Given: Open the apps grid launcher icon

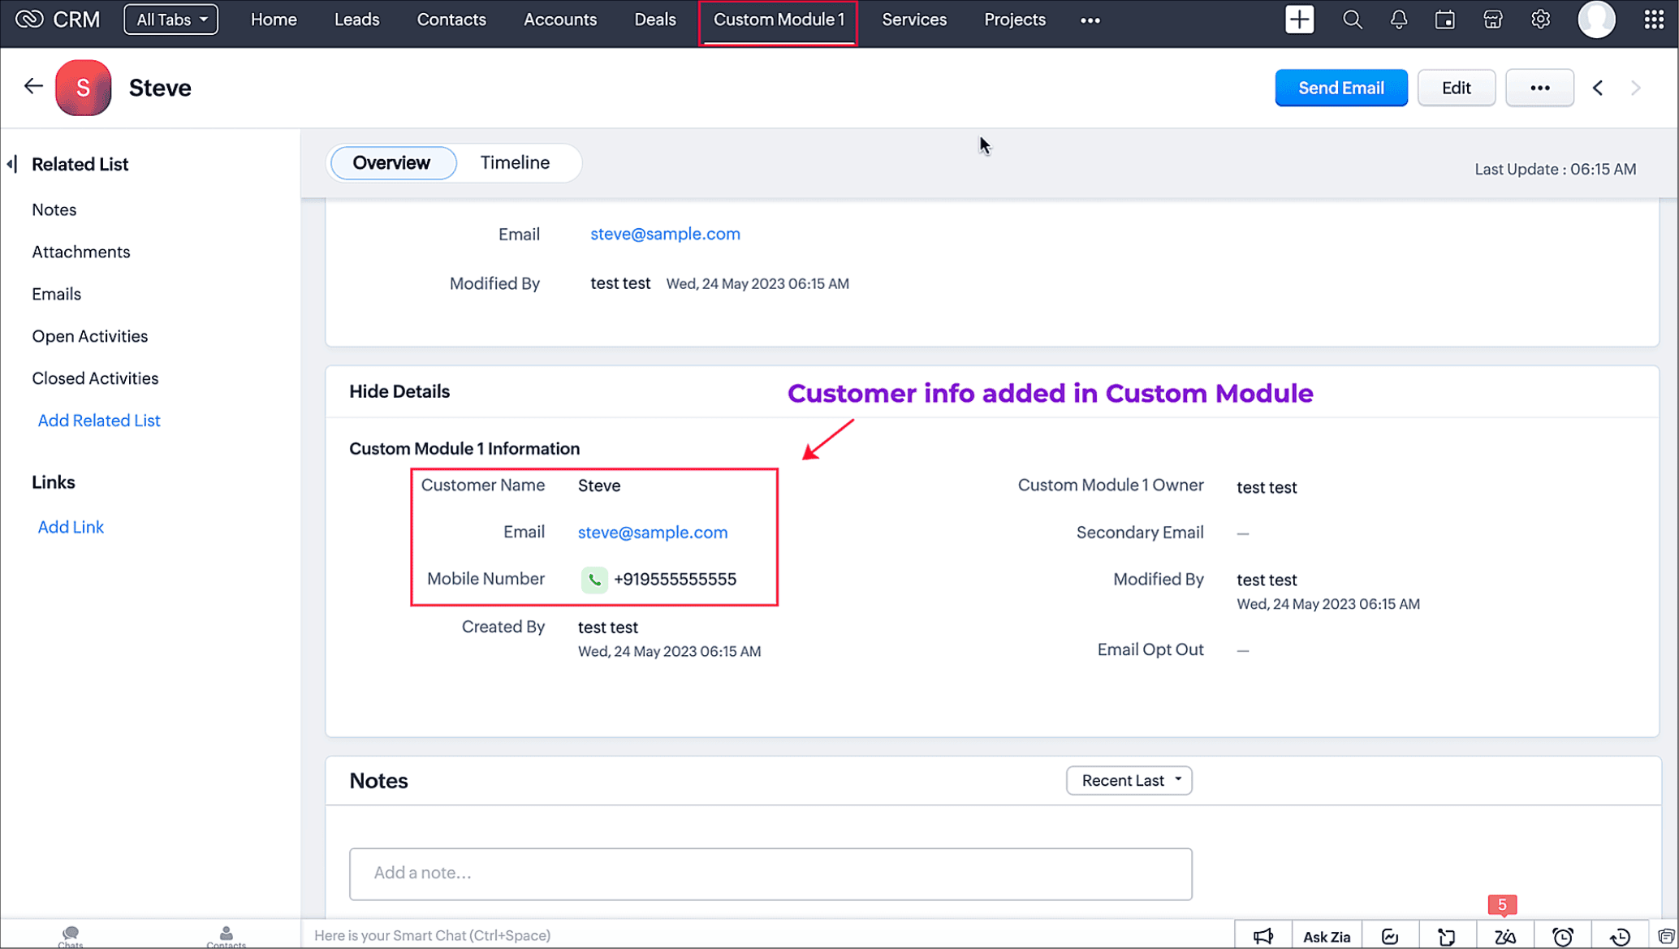Looking at the screenshot, I should pos(1654,19).
